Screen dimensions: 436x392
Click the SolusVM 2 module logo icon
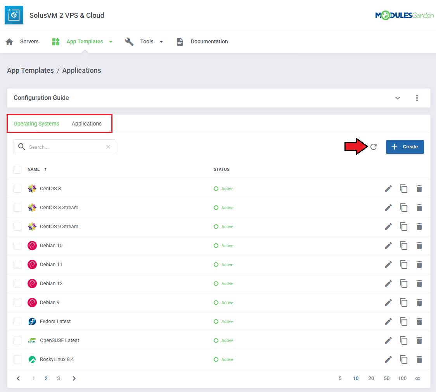14,15
